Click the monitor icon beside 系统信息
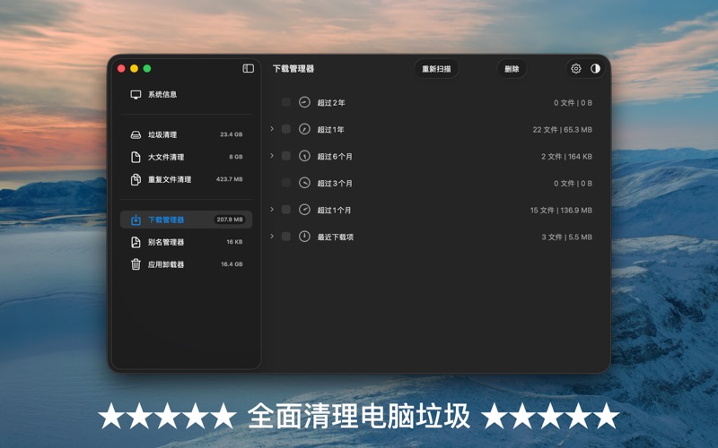The width and height of the screenshot is (718, 448). click(136, 95)
